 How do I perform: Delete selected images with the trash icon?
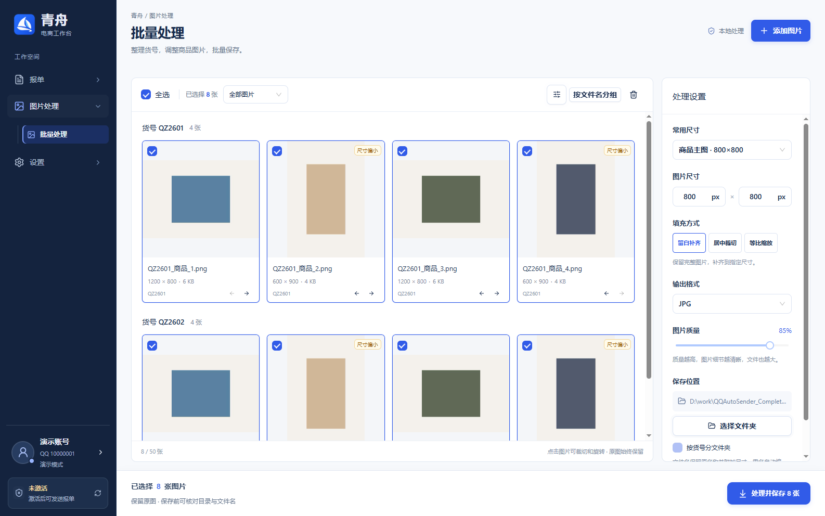(x=634, y=95)
